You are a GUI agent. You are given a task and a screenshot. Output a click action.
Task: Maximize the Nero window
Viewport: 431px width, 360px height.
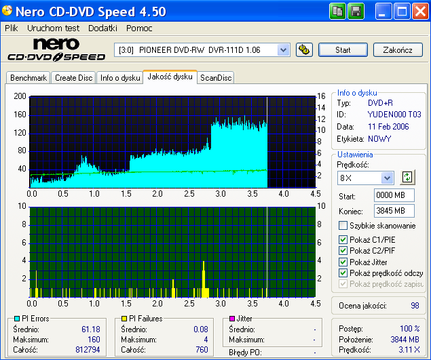click(x=402, y=12)
